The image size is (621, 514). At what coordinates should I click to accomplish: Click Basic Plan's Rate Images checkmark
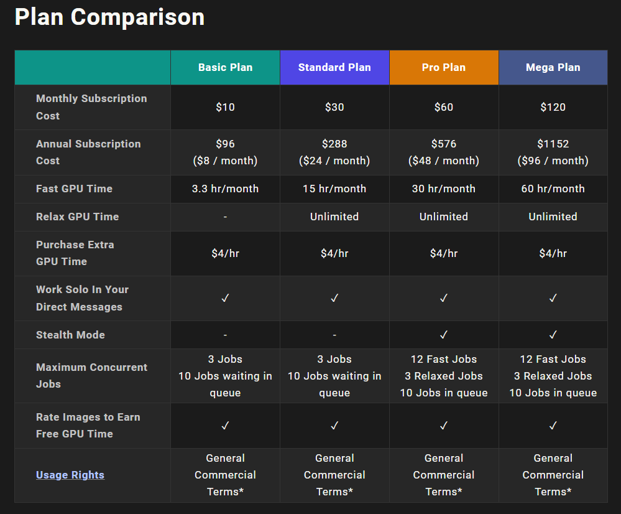[x=225, y=426]
